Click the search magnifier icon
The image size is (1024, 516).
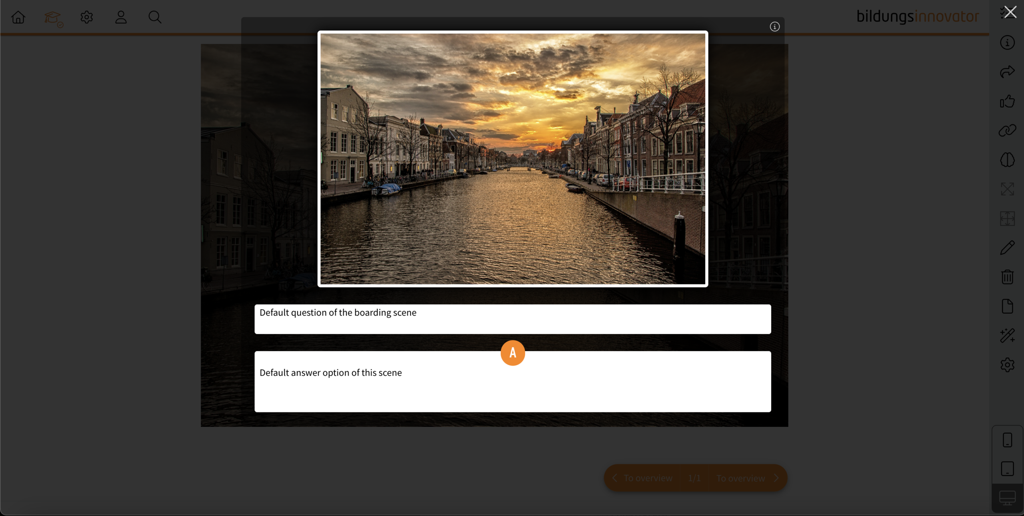pyautogui.click(x=155, y=17)
